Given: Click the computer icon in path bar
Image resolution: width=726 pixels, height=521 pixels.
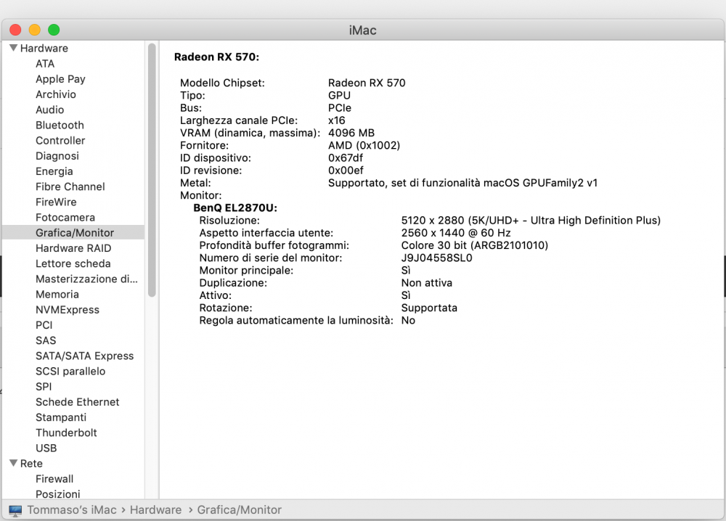Looking at the screenshot, I should click(15, 510).
